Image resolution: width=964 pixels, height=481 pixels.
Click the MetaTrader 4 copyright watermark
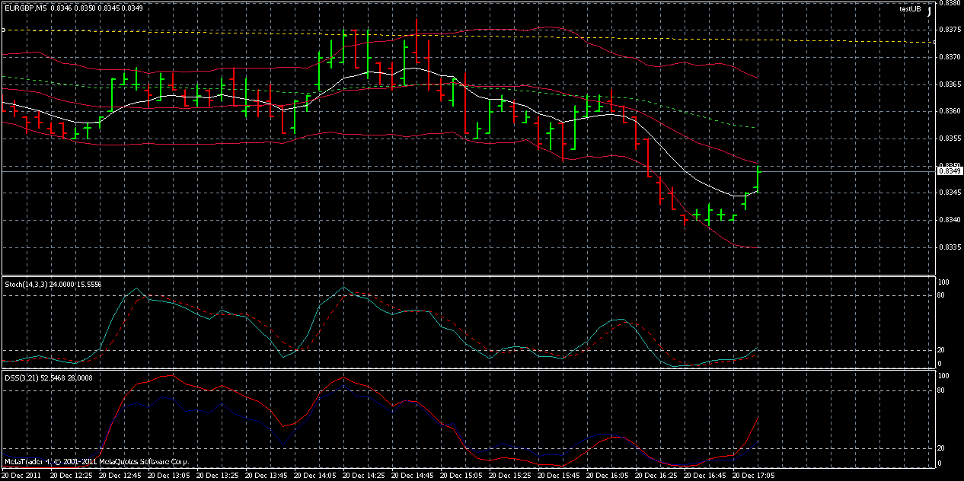95,460
